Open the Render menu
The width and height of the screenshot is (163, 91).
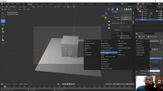click(x=13, y=4)
